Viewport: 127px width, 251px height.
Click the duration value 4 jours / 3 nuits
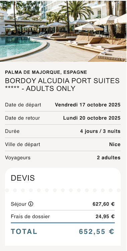[x=100, y=131]
